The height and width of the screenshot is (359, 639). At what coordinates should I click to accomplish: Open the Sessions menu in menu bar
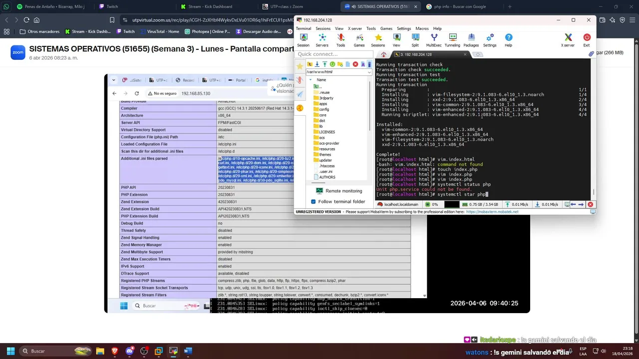pos(322,28)
